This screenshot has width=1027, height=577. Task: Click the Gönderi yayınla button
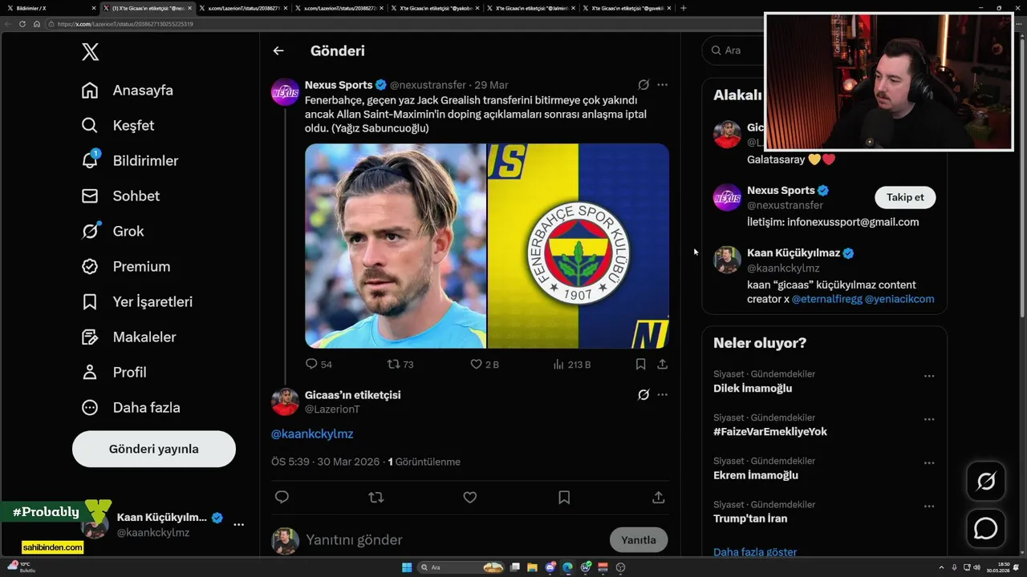click(154, 449)
